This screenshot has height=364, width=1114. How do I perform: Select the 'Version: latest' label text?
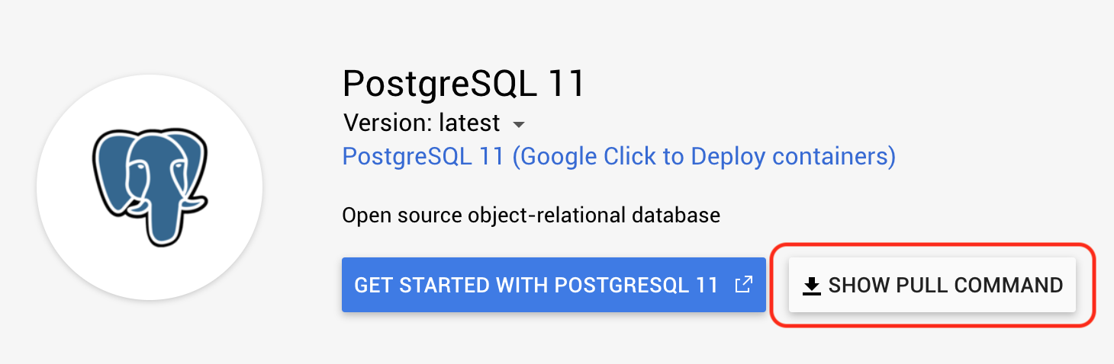422,123
